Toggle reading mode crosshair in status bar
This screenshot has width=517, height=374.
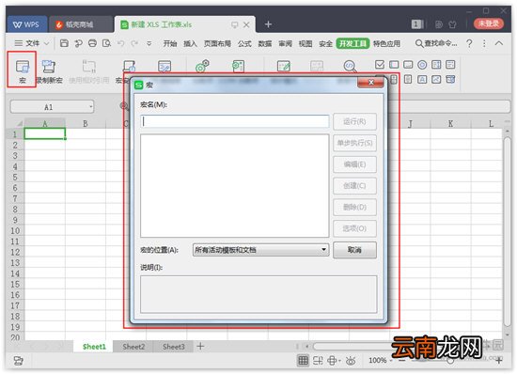click(x=332, y=361)
